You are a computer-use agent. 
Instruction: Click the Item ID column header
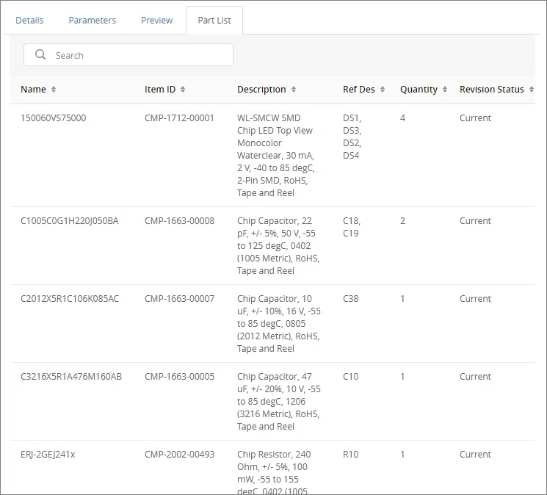pos(160,90)
